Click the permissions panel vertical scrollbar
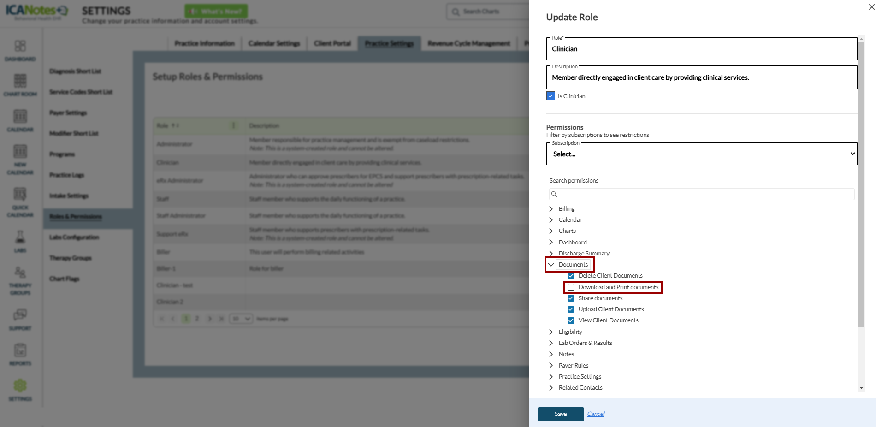 861,184
